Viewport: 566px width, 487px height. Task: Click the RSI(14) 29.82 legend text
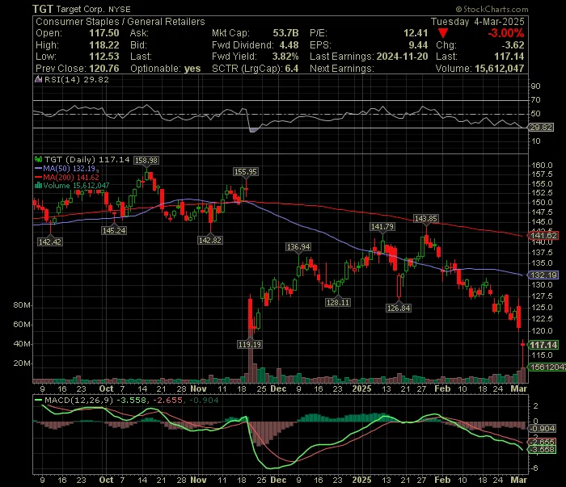pos(77,79)
